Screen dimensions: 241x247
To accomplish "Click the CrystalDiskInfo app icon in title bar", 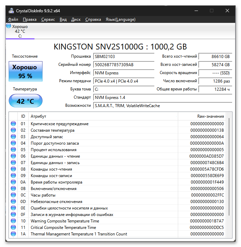I will [x=11, y=11].
